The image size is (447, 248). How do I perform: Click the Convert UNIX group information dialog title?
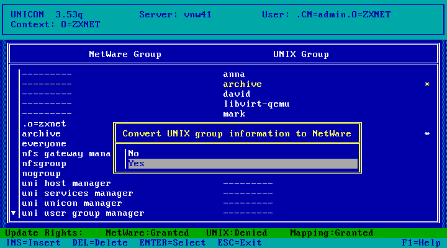point(237,133)
